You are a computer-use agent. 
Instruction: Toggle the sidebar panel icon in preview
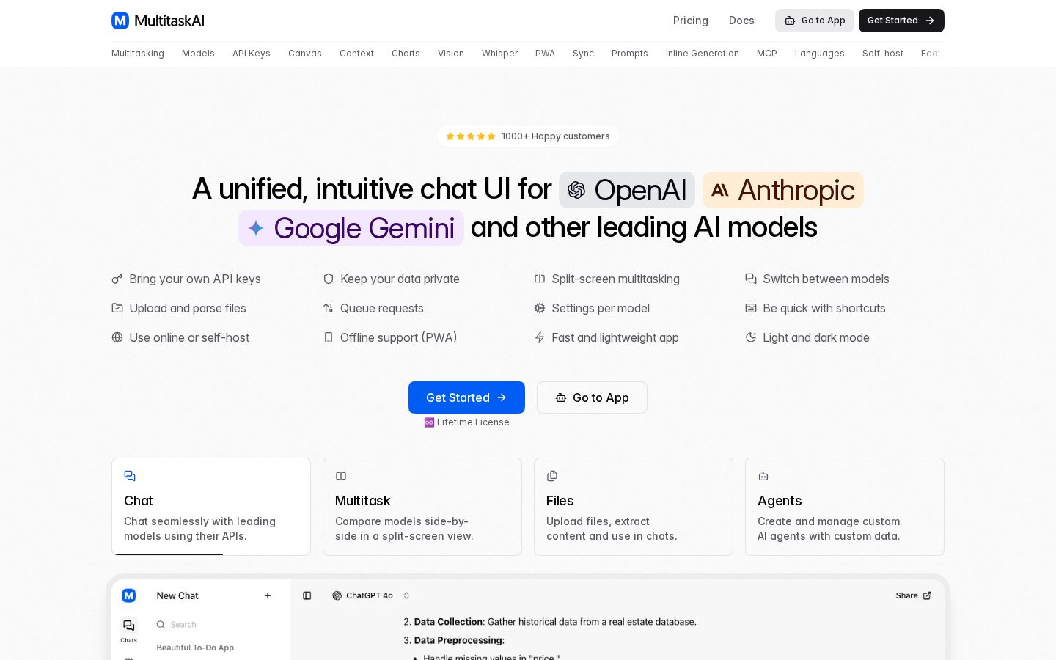pos(307,595)
